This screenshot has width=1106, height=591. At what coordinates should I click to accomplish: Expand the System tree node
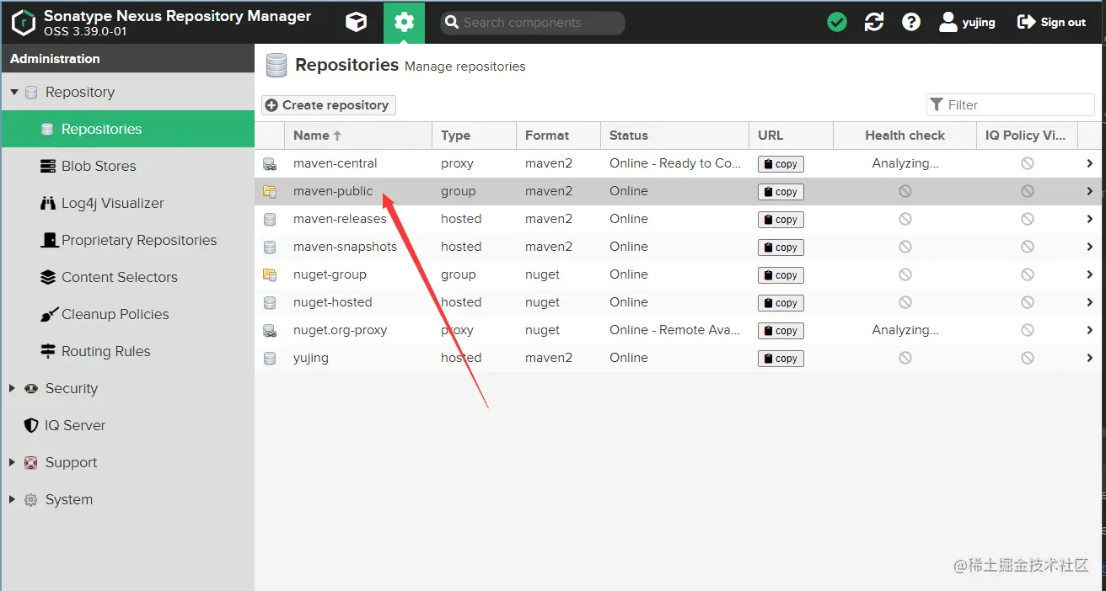(12, 499)
